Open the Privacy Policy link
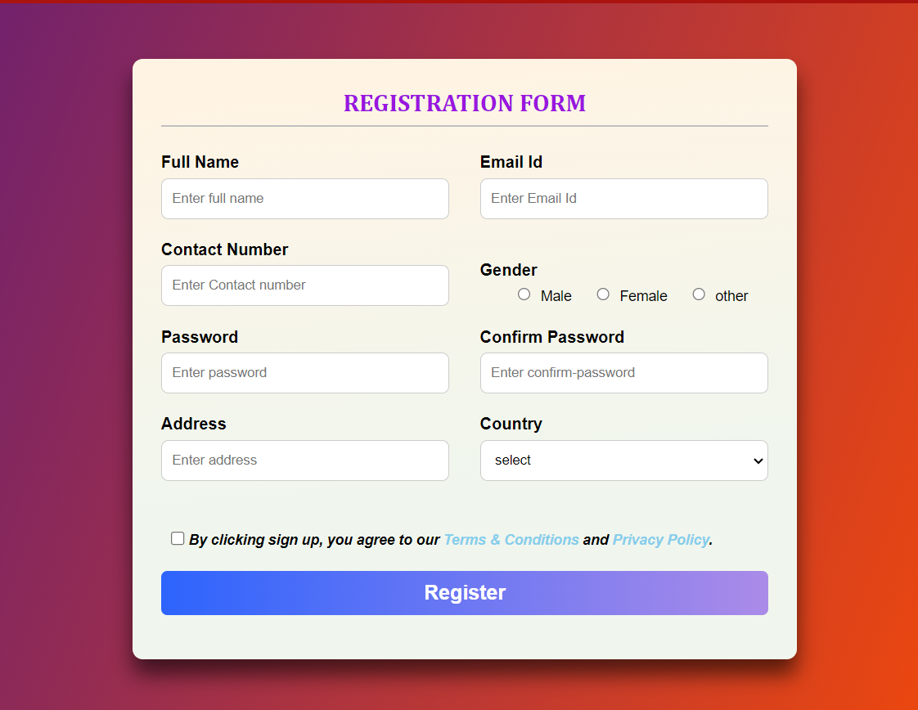Viewport: 918px width, 710px height. (660, 540)
